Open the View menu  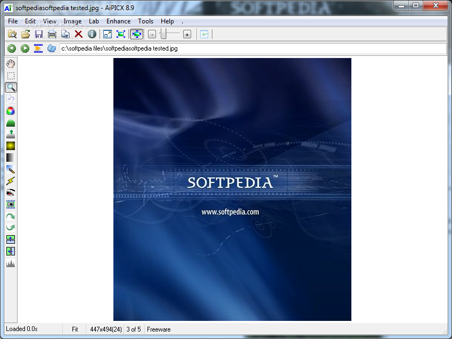[x=50, y=21]
